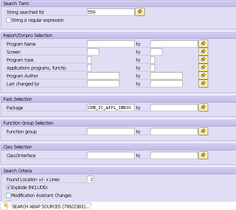Click multiple selection arrow for Screen row
Image resolution: width=236 pixels, height=210 pixels.
(x=203, y=52)
